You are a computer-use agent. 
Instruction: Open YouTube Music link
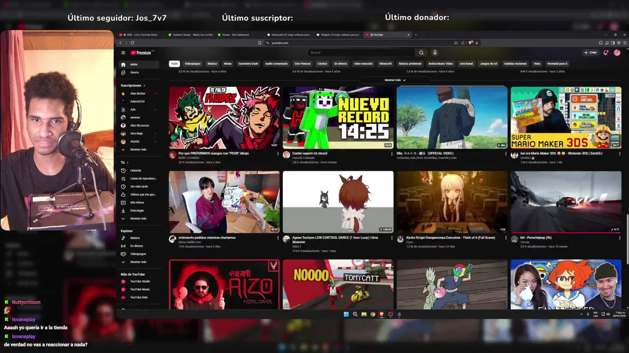click(x=140, y=289)
